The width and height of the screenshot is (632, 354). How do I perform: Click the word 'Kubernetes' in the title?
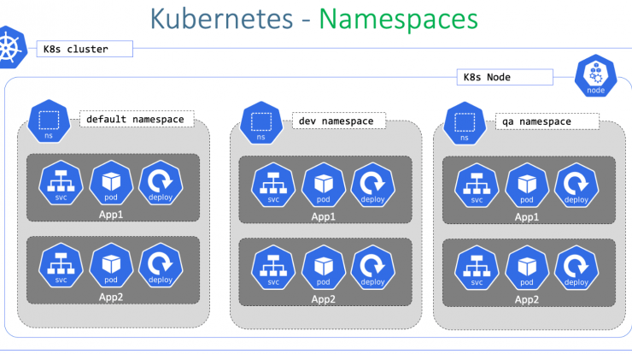coord(222,19)
